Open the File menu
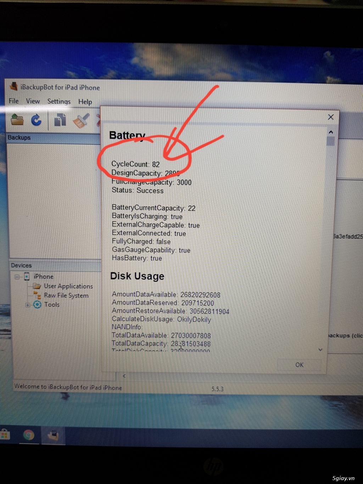The height and width of the screenshot is (484, 363). 14,101
